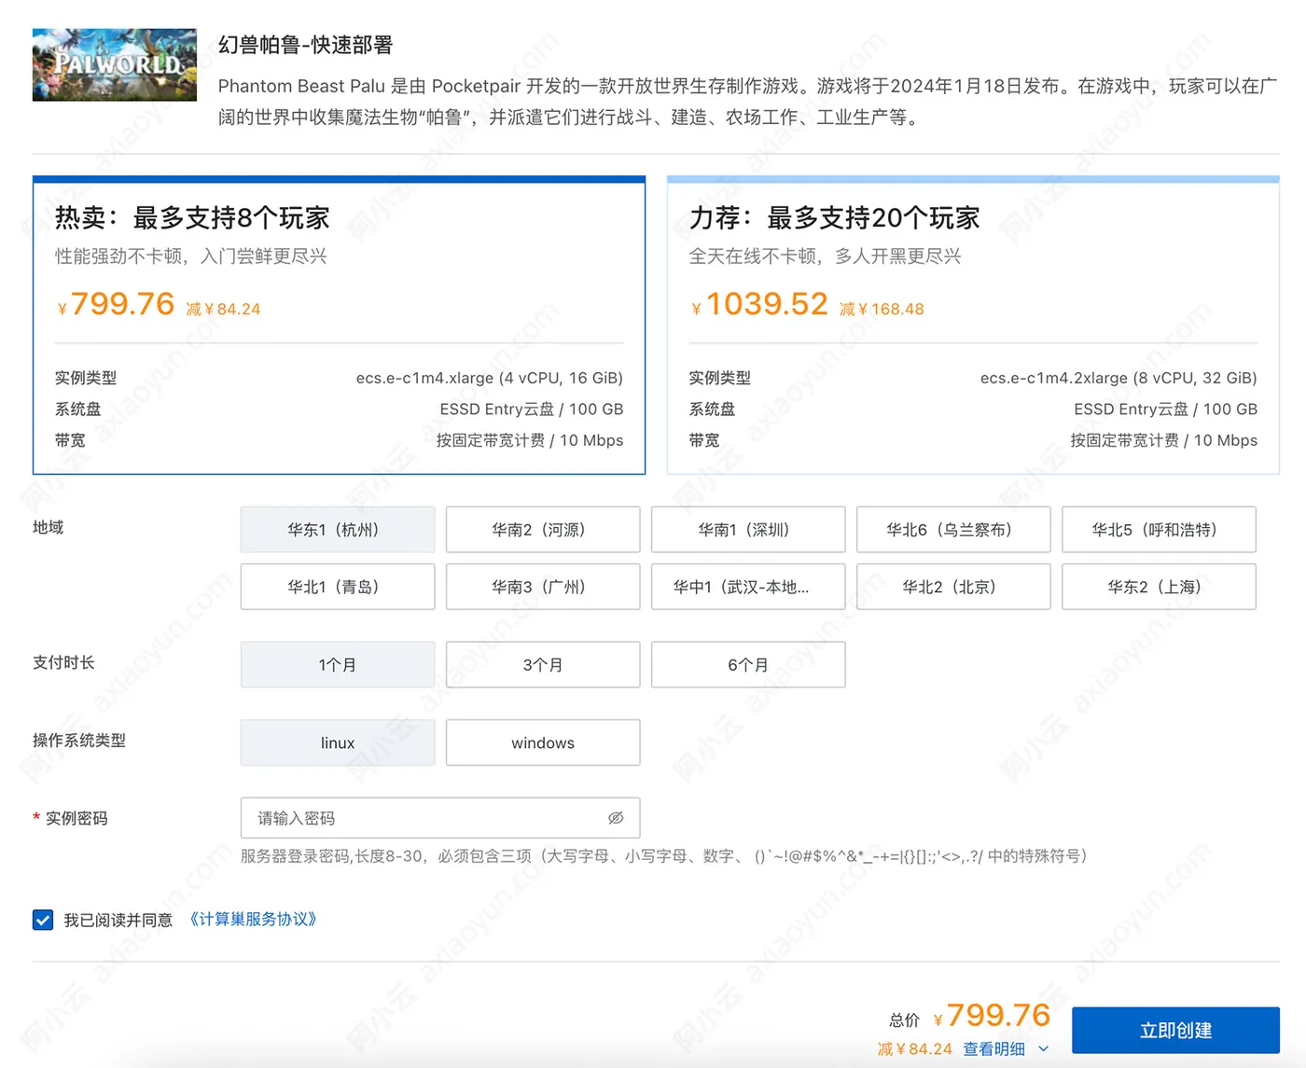The height and width of the screenshot is (1068, 1306).
Task: Click the Palworld game thumbnail
Action: click(x=115, y=64)
